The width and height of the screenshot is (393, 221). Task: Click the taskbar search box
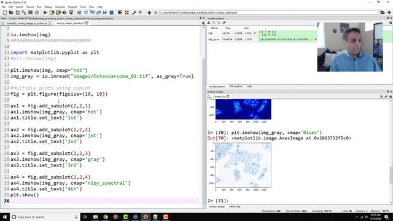click(45, 217)
